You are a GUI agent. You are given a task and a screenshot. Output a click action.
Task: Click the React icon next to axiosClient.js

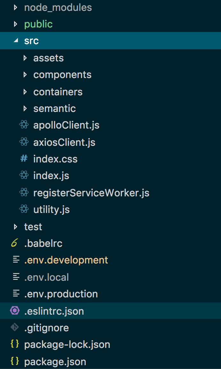click(x=24, y=142)
